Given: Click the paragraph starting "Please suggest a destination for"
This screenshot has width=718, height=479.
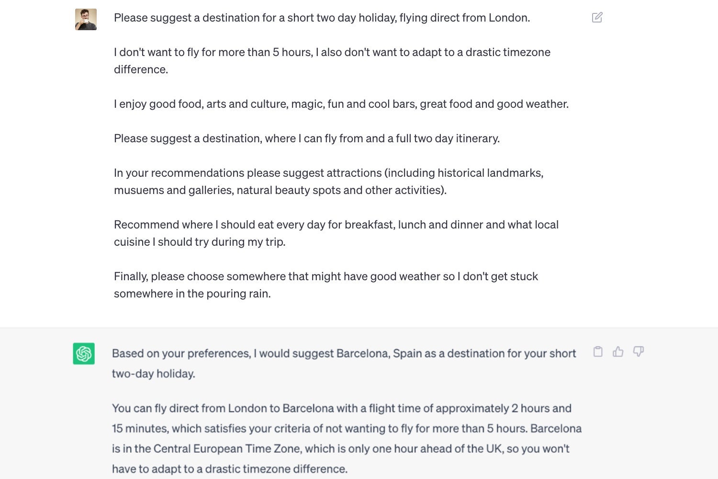Looking at the screenshot, I should pos(322,18).
